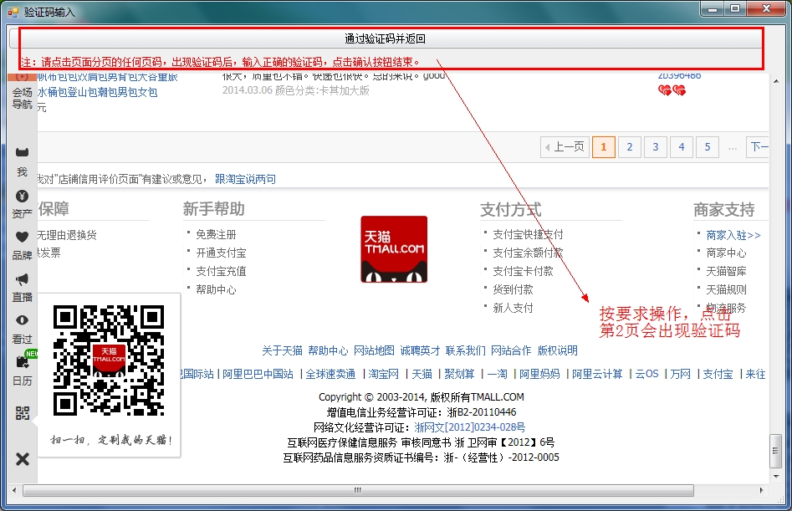This screenshot has width=792, height=511.
Task: Go to 上一页 previous page
Action: tap(565, 147)
